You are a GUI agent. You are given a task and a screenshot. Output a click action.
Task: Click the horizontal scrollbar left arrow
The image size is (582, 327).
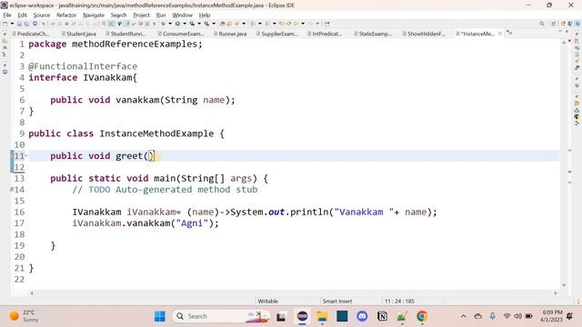32,293
